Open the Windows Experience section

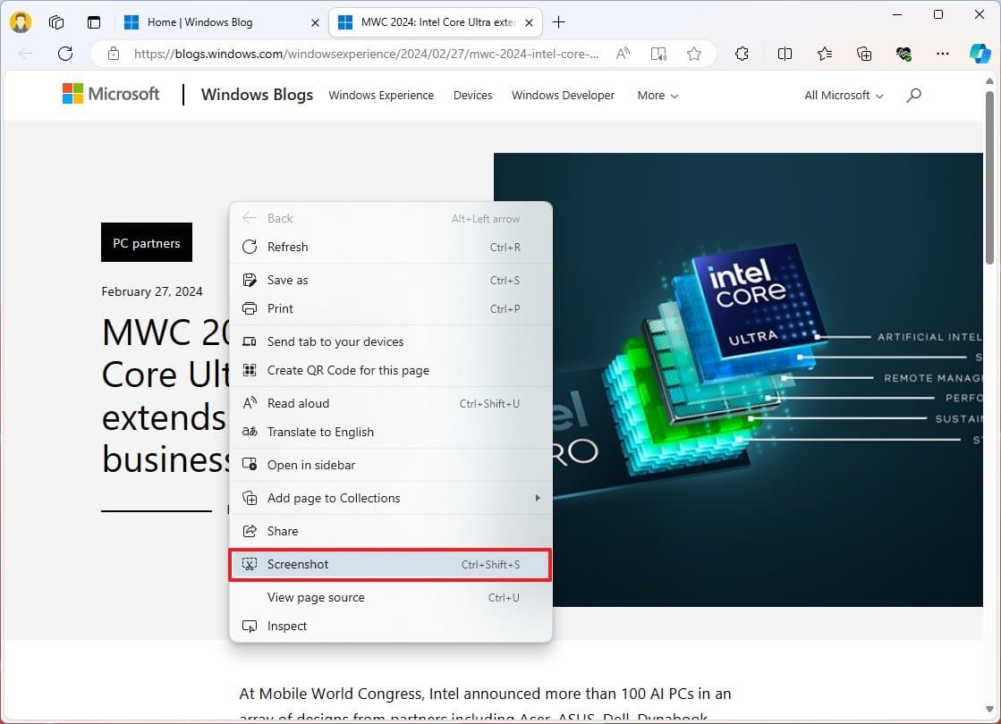(381, 95)
